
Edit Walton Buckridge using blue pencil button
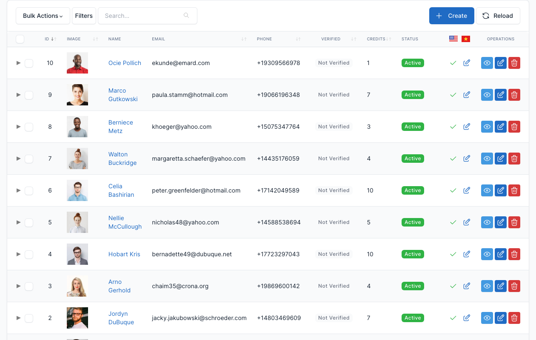pyautogui.click(x=501, y=159)
